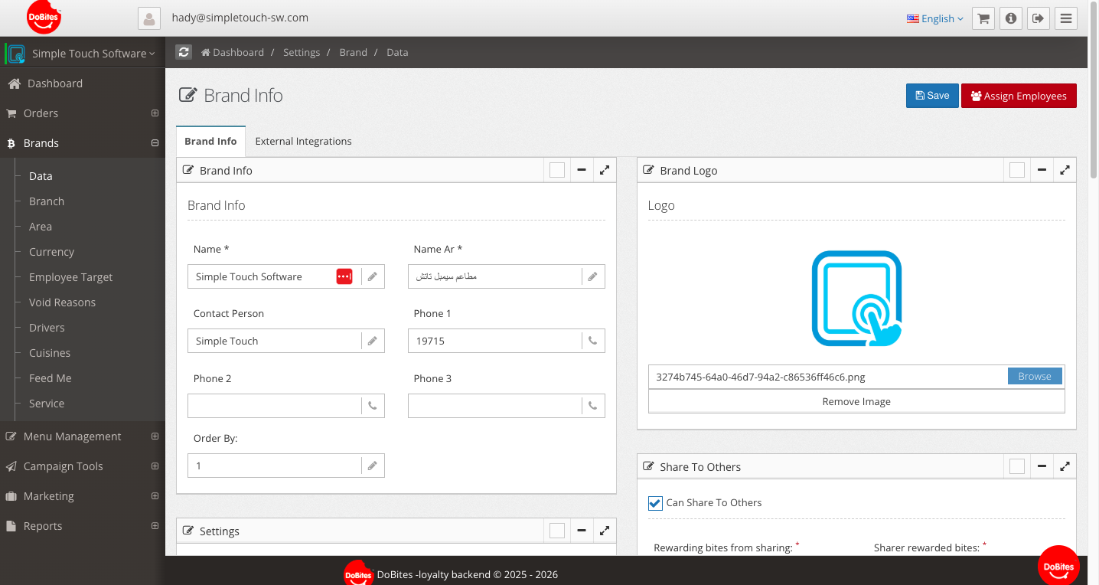
Task: Collapse the Brand Info panel with minus icon
Action: point(582,170)
